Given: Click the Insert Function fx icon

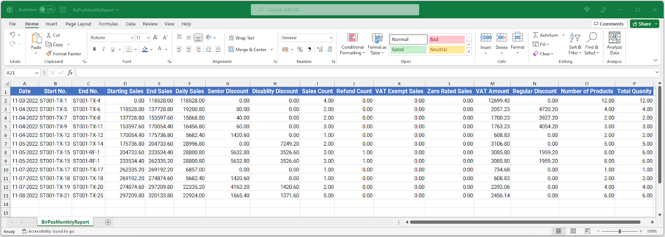Looking at the screenshot, I should tap(70, 73).
